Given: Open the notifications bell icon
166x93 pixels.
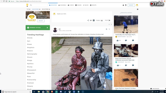Looking at the screenshot, I should [123, 5].
